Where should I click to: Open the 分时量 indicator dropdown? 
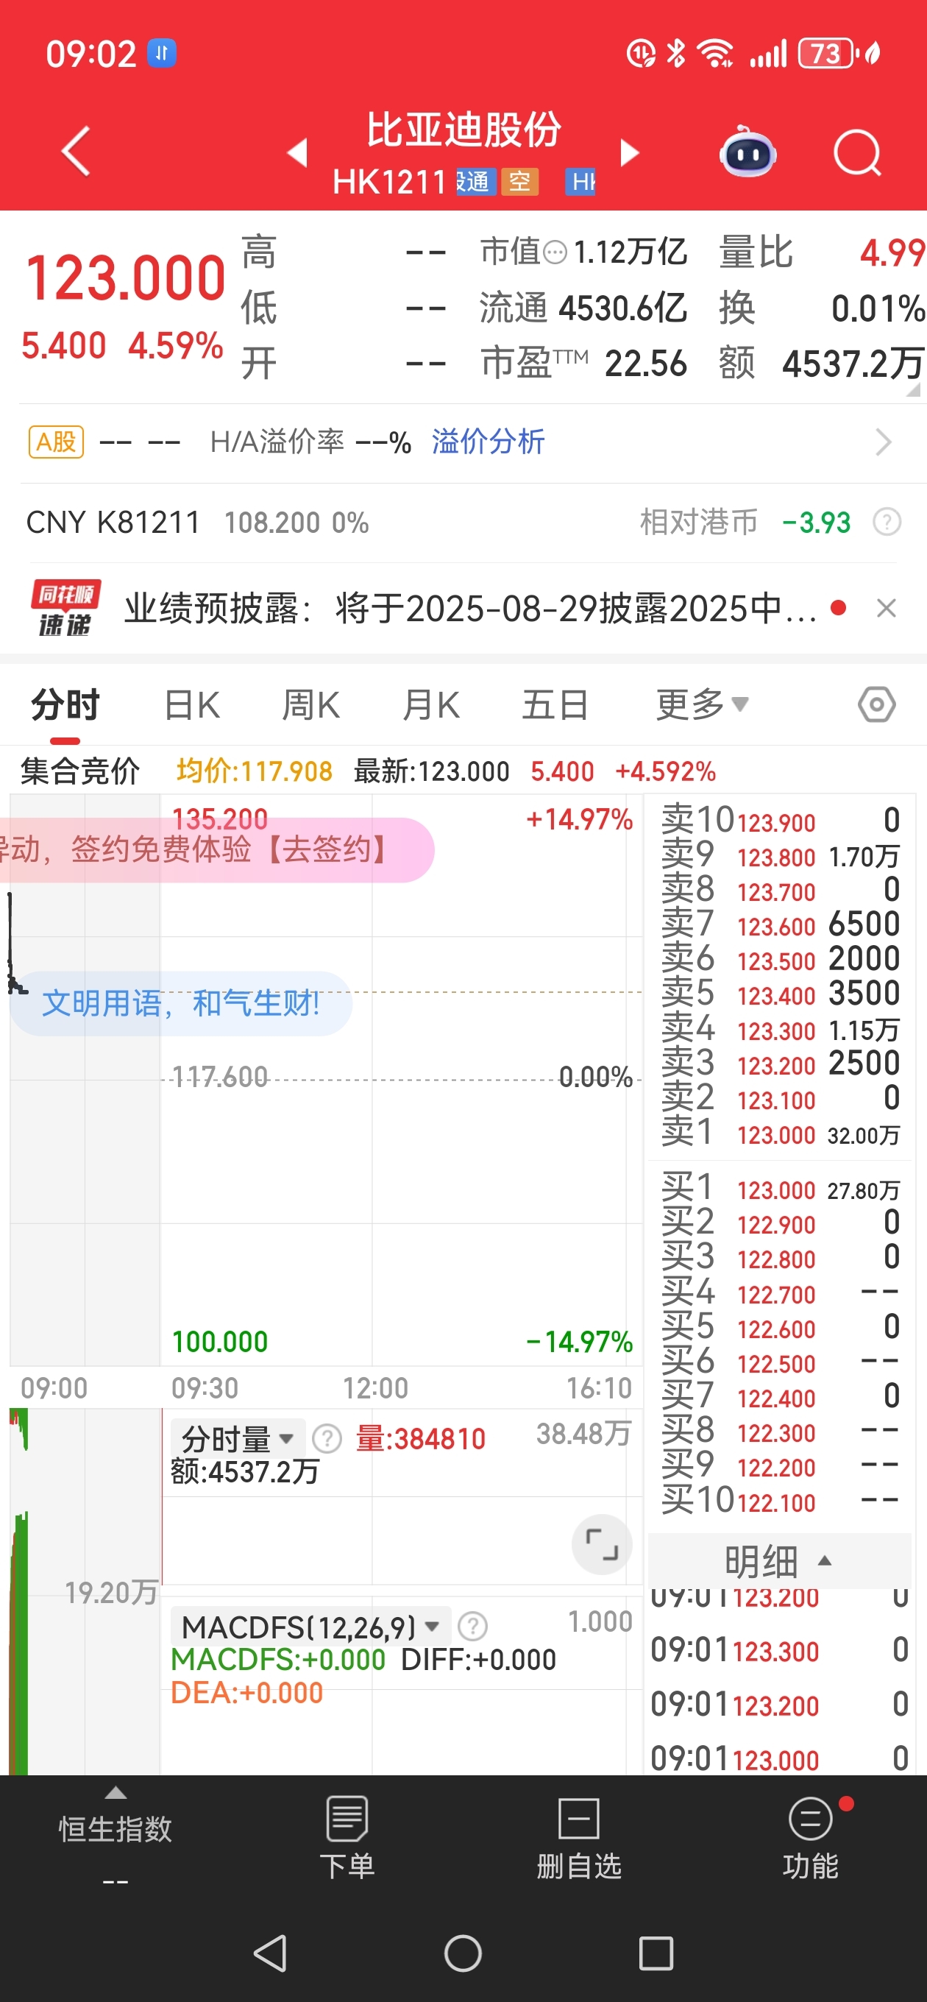tap(237, 1440)
